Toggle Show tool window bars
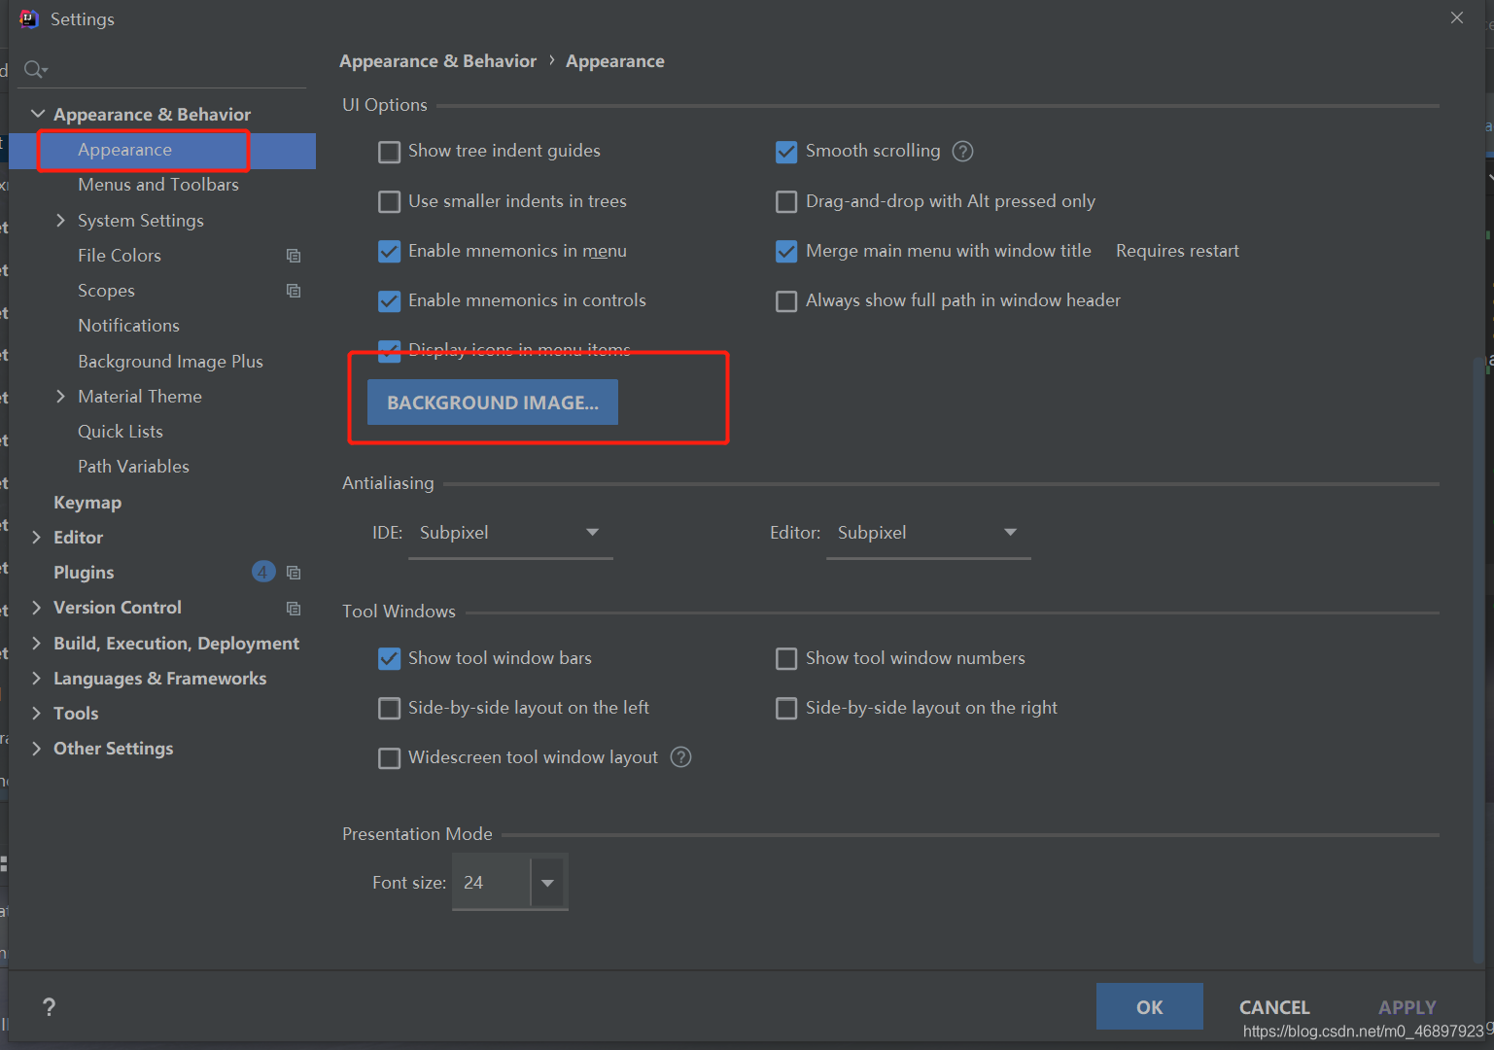1494x1050 pixels. 389,658
